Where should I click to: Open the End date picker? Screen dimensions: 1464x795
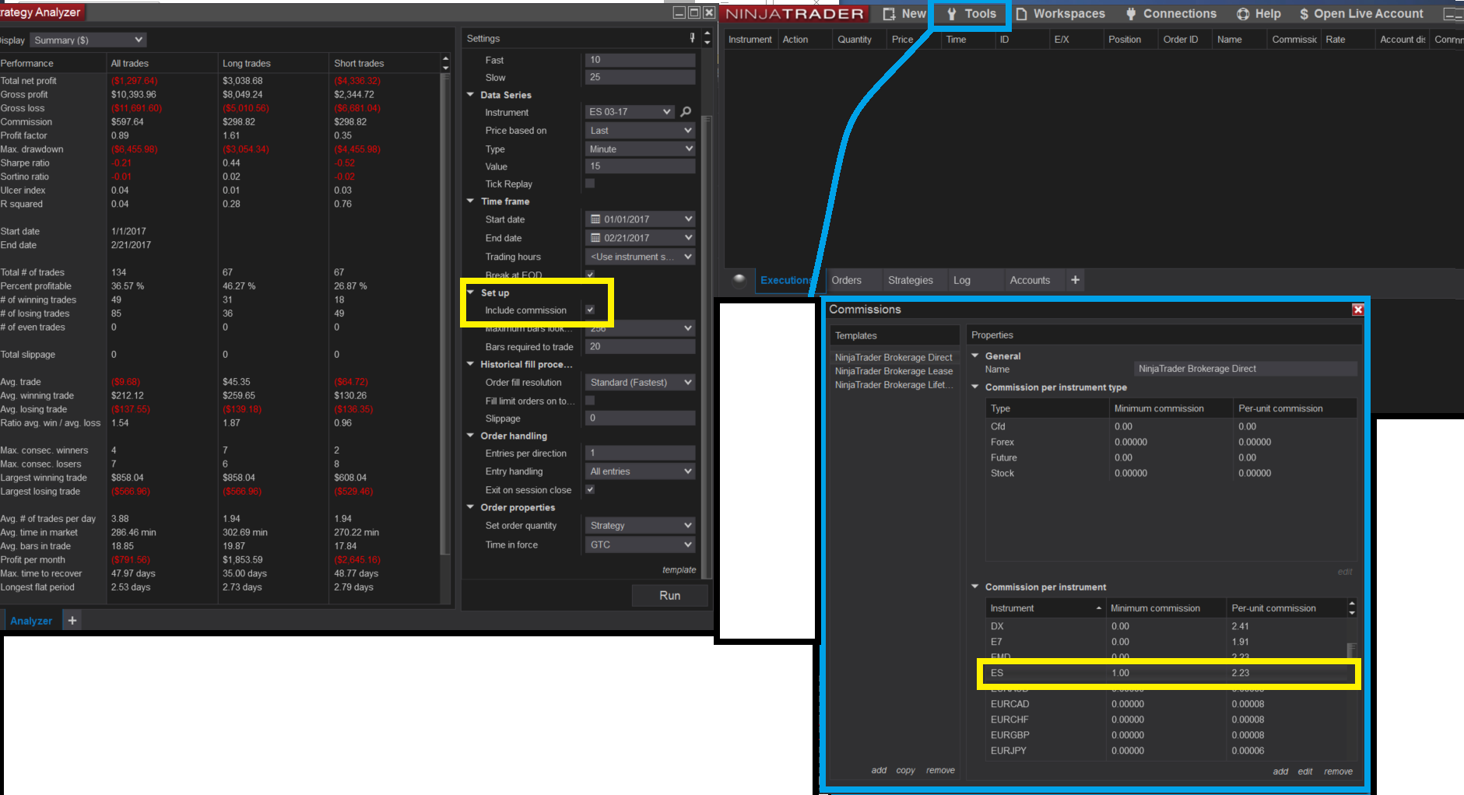(x=640, y=238)
